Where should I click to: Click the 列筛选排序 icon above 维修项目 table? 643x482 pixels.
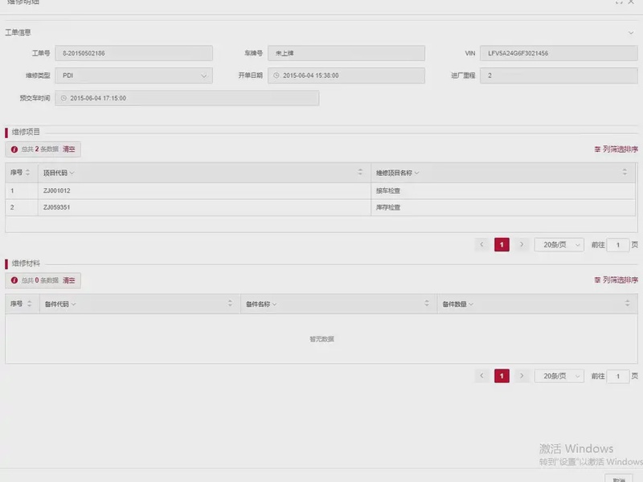pyautogui.click(x=597, y=149)
